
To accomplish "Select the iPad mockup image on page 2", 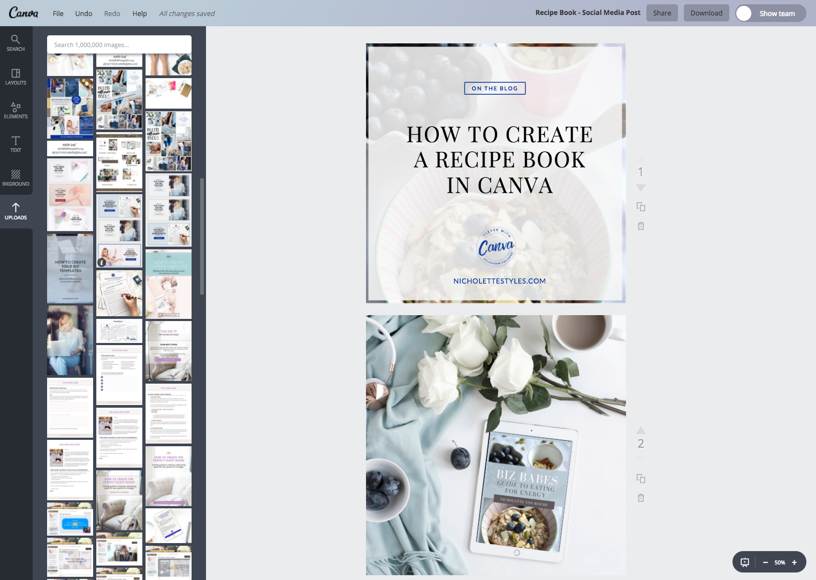I will 524,492.
